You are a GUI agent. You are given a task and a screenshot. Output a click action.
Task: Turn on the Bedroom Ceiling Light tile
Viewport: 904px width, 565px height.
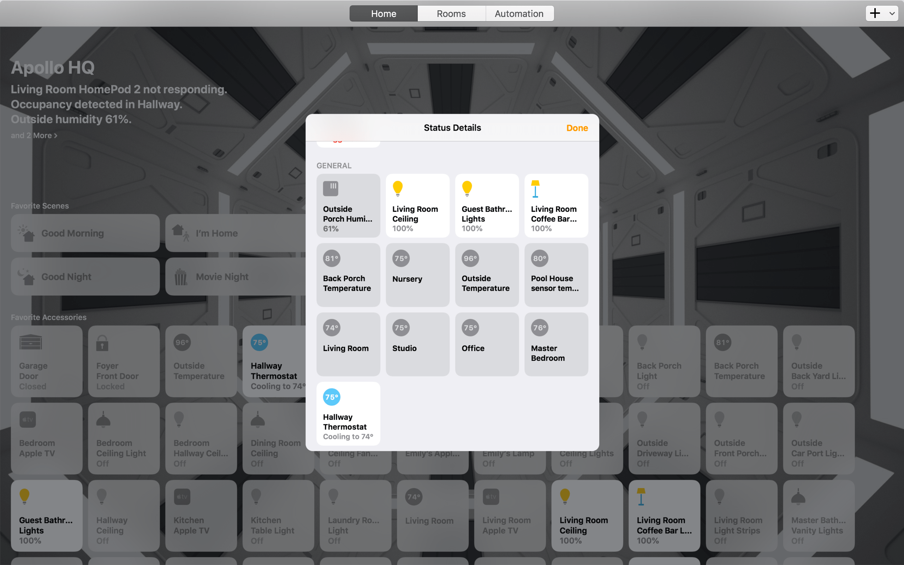[124, 438]
